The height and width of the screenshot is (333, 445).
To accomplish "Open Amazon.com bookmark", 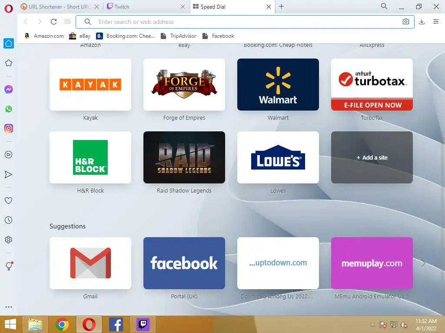I will tap(44, 36).
